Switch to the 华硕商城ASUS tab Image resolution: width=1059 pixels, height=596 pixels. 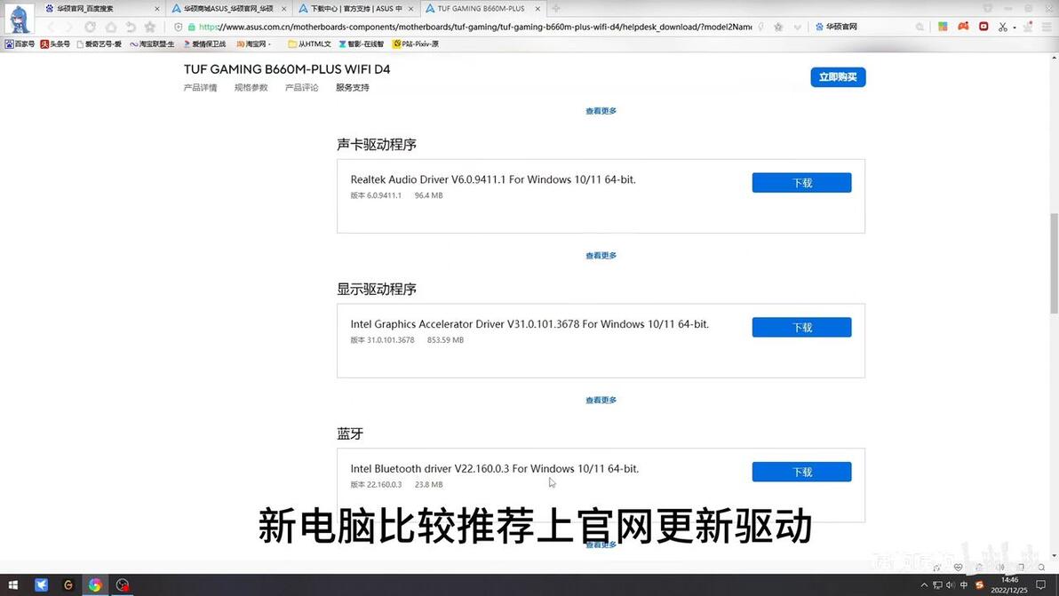[x=229, y=9]
